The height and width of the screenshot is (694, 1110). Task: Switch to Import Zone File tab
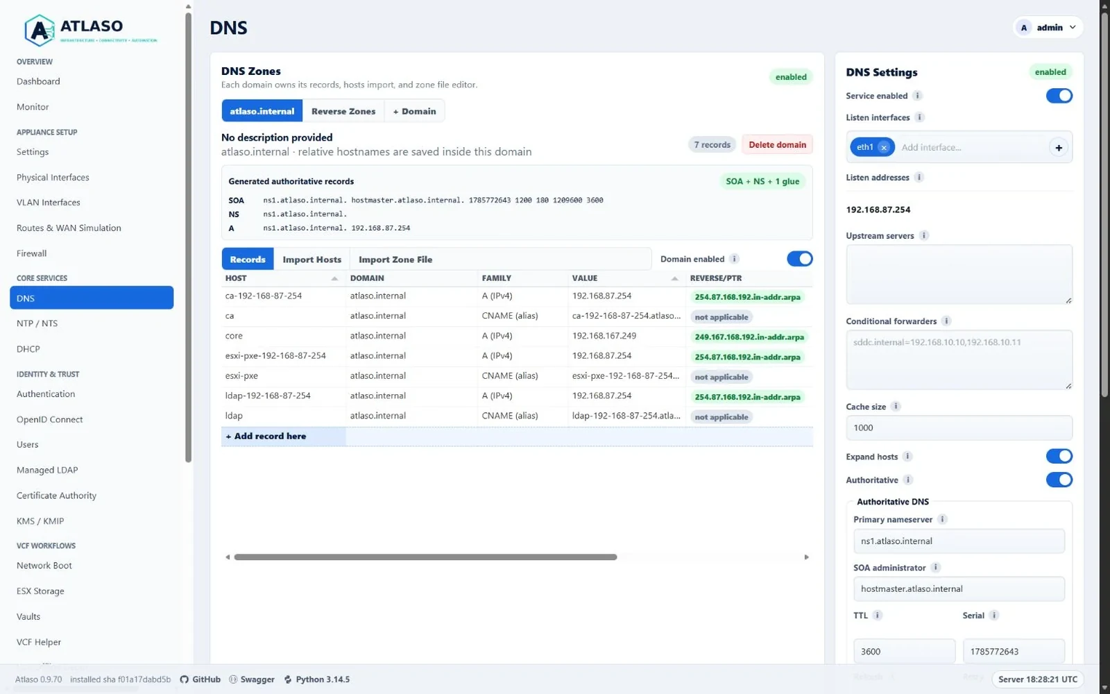[x=395, y=259]
